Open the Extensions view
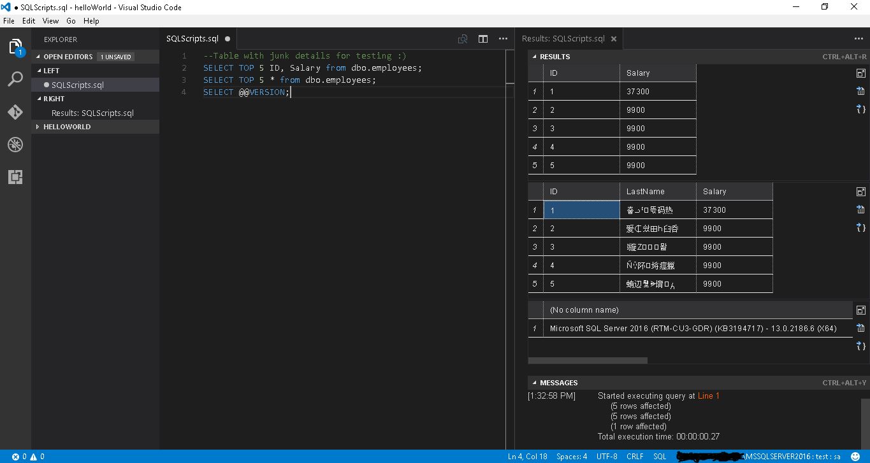870x463 pixels. (15, 177)
